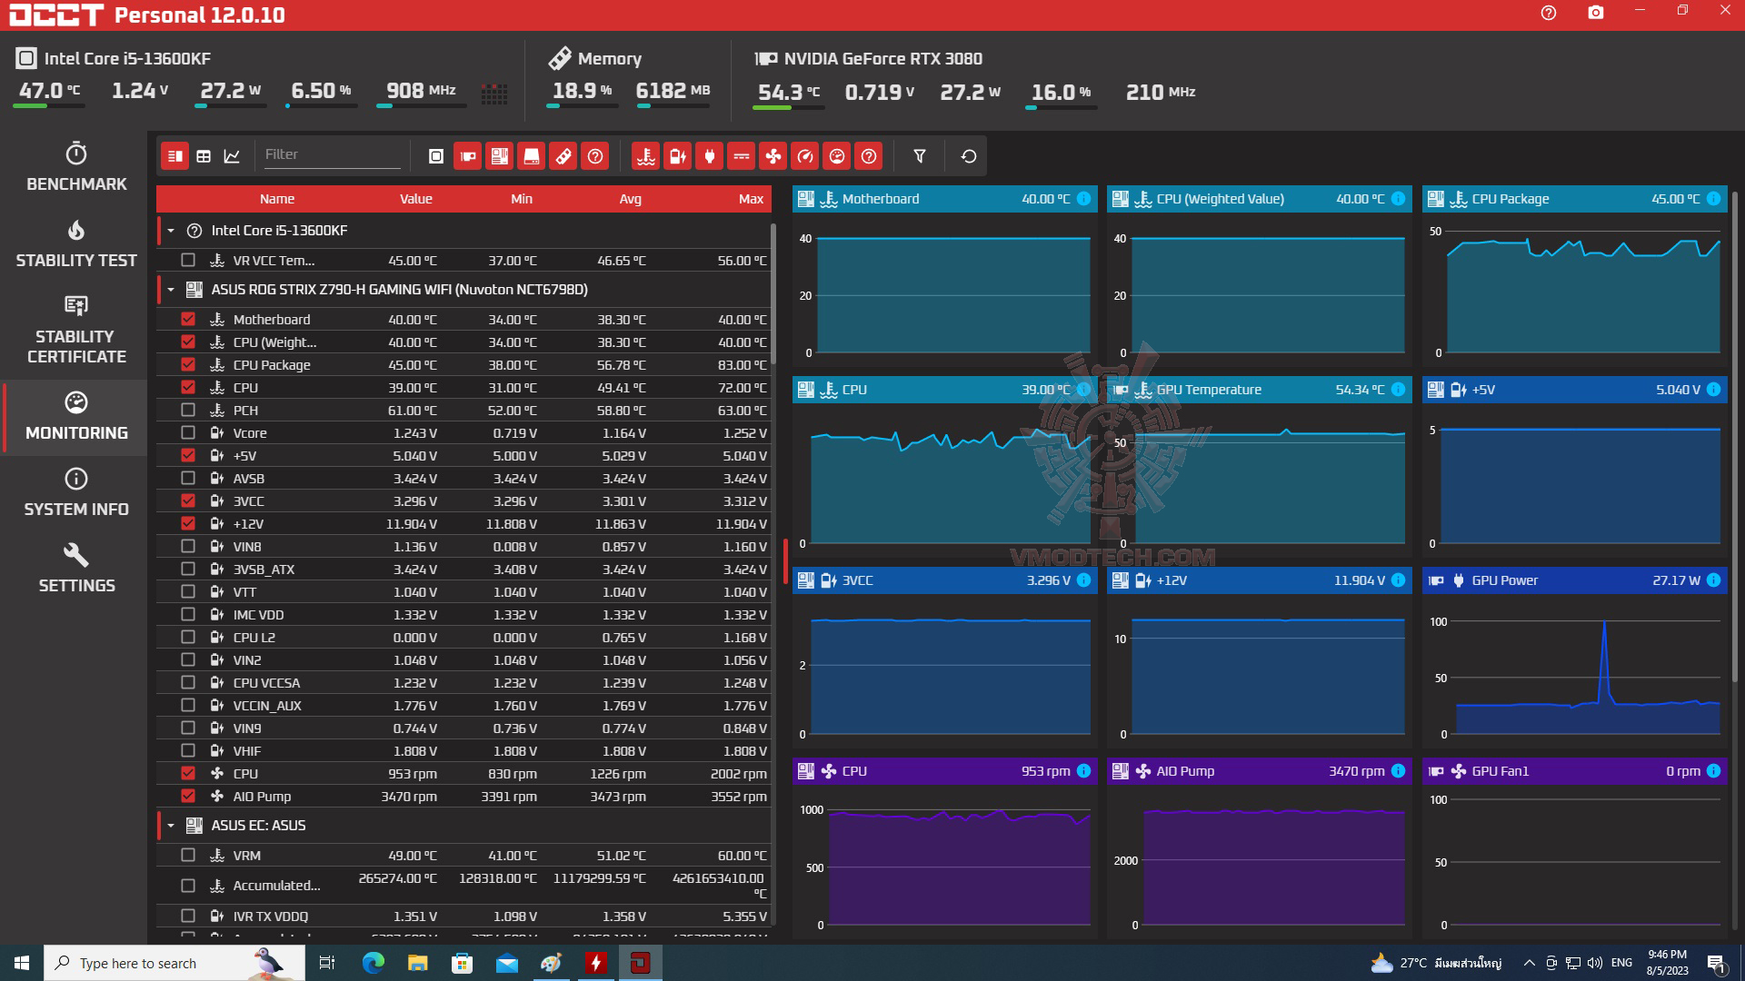The image size is (1745, 981).
Task: Check the PCH temperature checkbox
Action: click(x=188, y=410)
